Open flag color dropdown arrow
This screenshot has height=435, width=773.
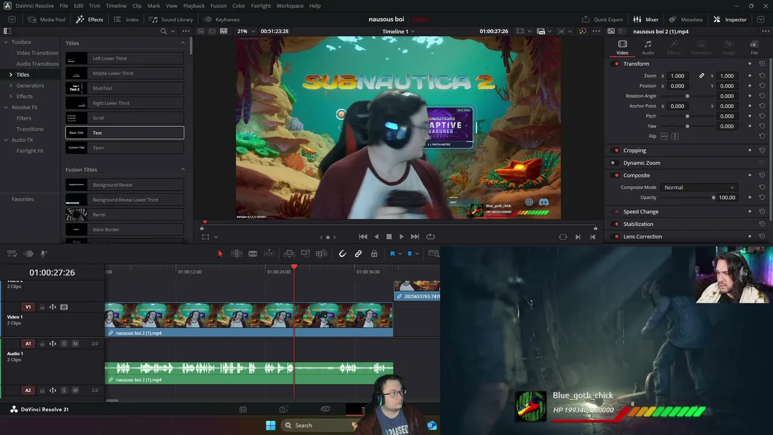399,254
